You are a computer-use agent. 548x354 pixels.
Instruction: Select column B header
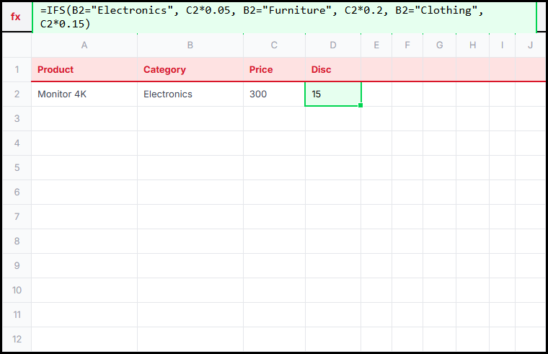tap(190, 45)
